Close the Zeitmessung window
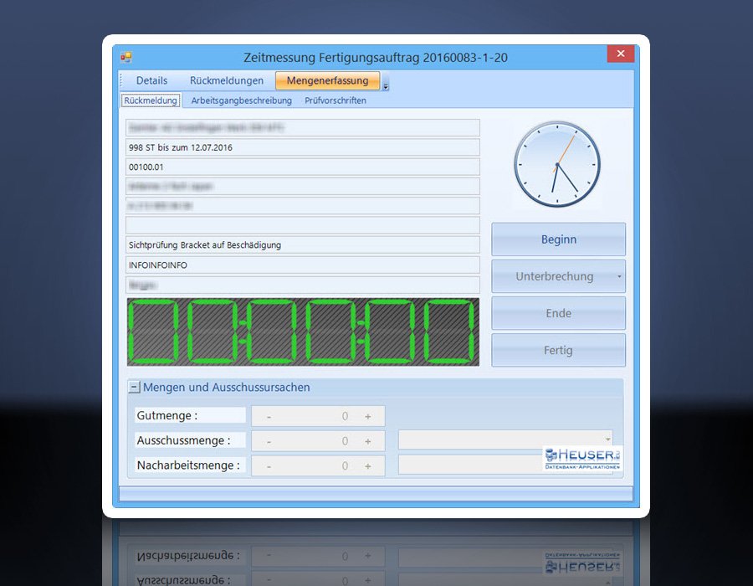 pyautogui.click(x=621, y=54)
